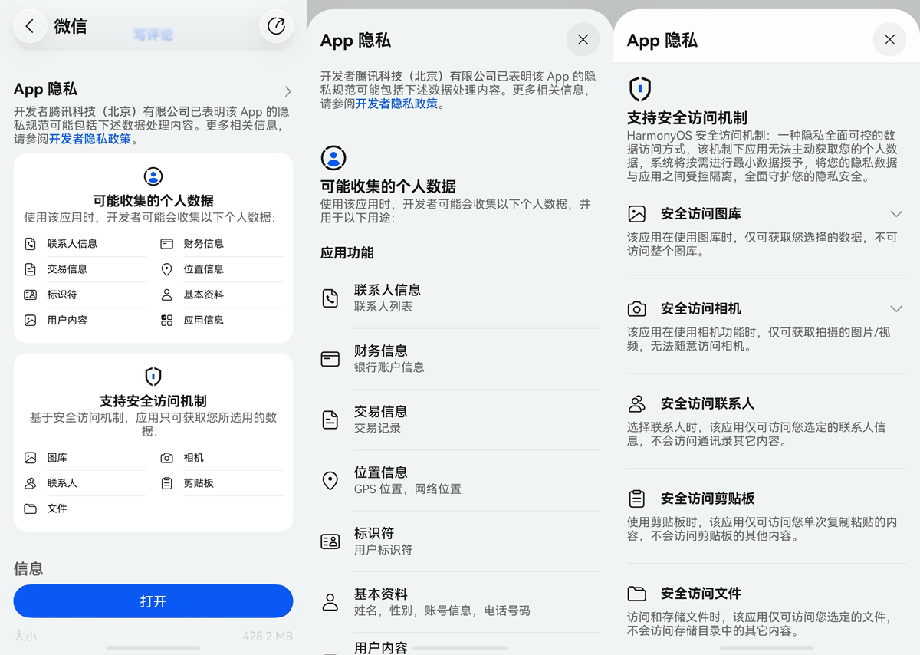Tap 基本资料 person icon in middle list

point(330,602)
